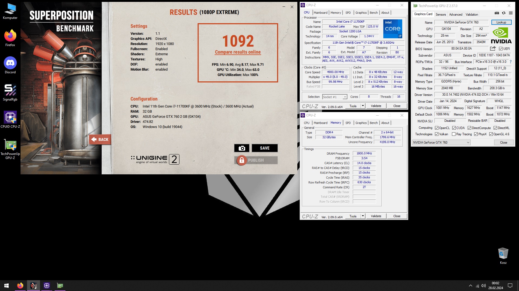Expand the Socket #1 selection dropdown

345,97
